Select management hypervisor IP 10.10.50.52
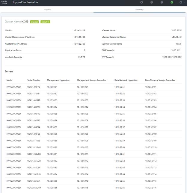Viewport: 187px width, 193px height. tap(52, 94)
